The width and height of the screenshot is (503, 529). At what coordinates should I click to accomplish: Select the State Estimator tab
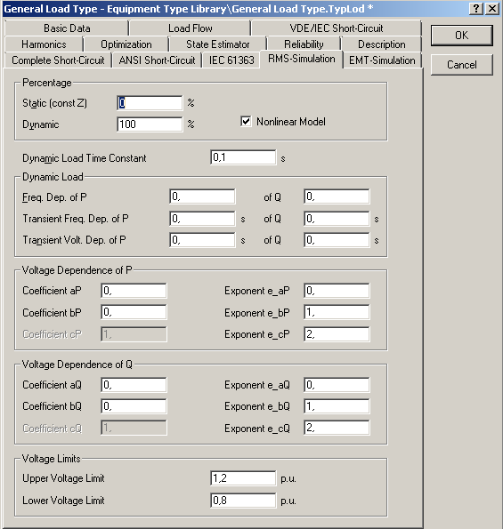(218, 44)
